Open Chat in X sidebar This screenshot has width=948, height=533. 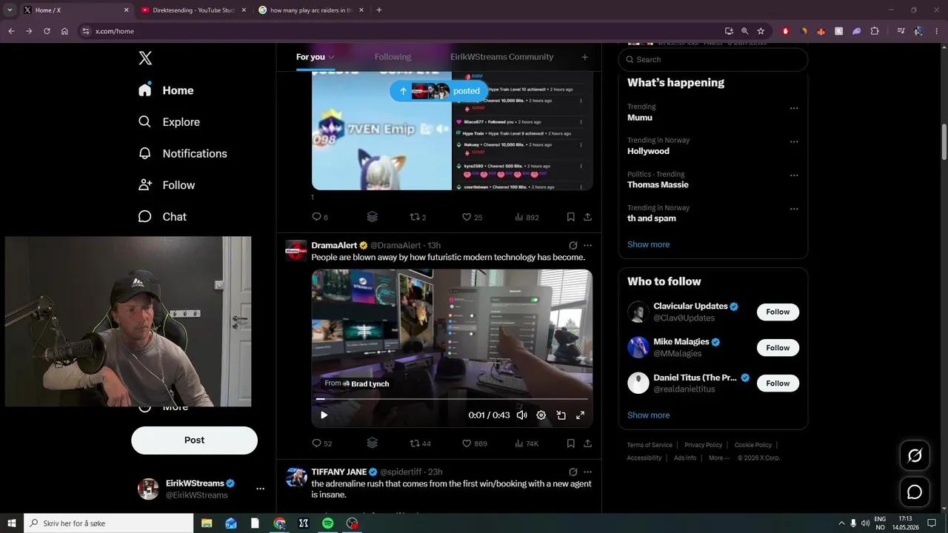pyautogui.click(x=163, y=216)
